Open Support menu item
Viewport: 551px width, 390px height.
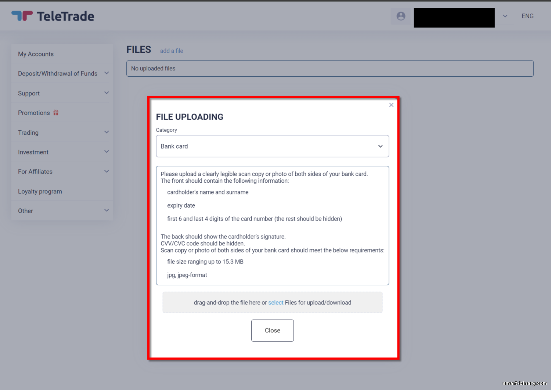point(29,93)
